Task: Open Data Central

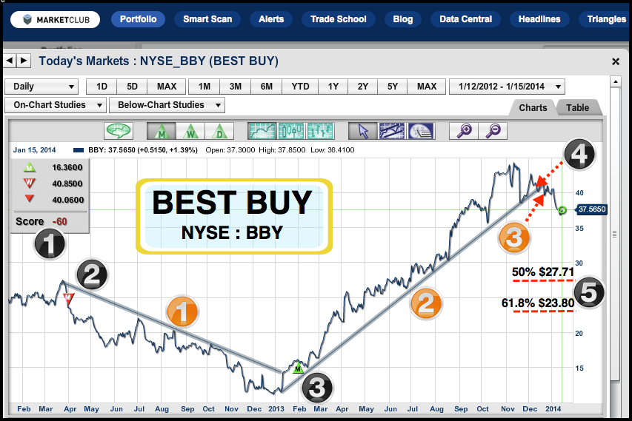Action: (x=465, y=19)
